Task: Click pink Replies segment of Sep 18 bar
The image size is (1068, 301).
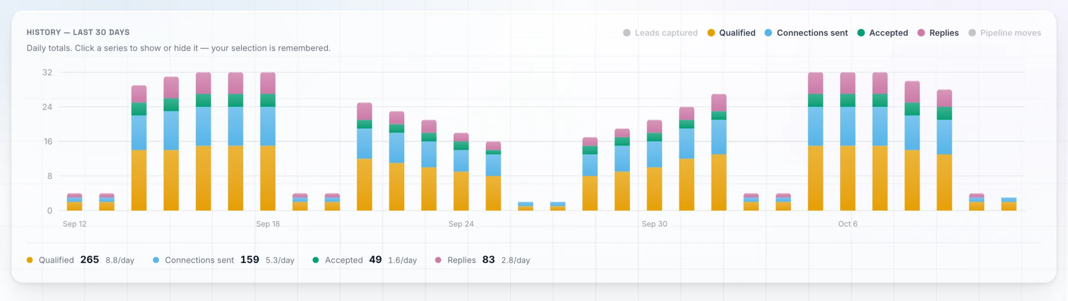Action: [x=268, y=83]
